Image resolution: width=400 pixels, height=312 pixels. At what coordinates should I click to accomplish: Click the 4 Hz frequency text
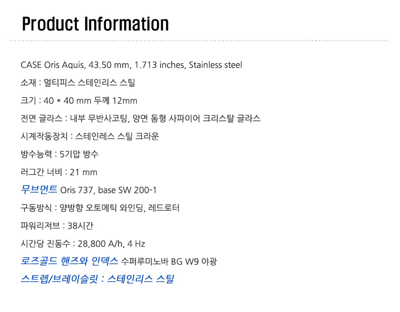point(136,244)
